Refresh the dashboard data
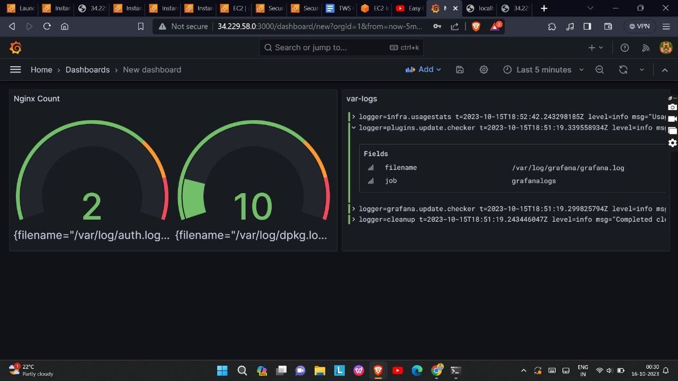The image size is (678, 381). (623, 69)
